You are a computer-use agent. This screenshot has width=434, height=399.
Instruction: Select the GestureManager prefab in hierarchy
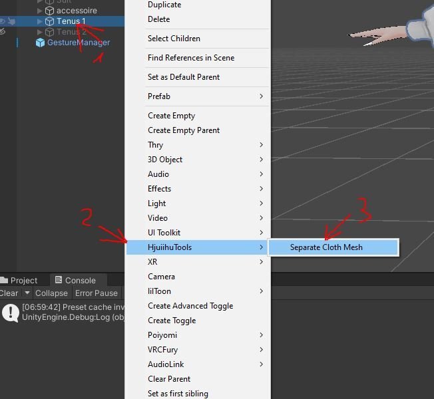coord(79,43)
